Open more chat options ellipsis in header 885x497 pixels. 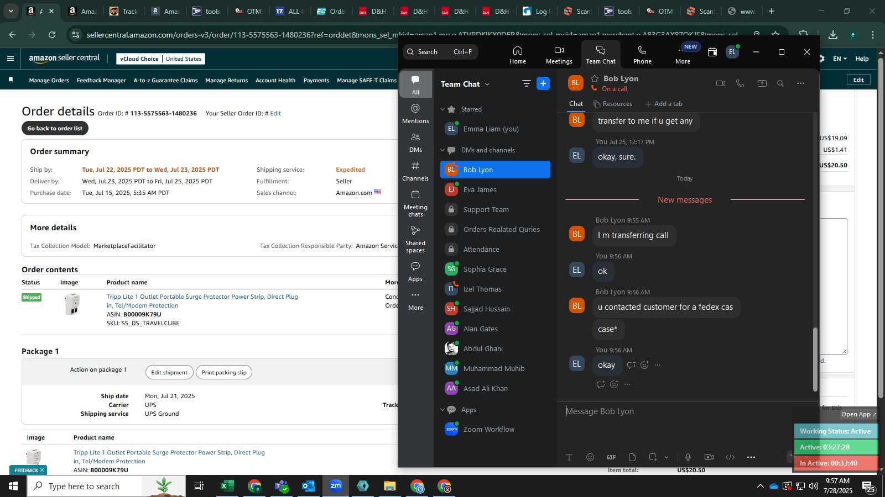coord(800,83)
